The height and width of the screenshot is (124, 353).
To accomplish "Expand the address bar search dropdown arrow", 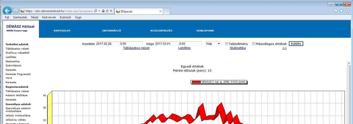I will coord(99,11).
